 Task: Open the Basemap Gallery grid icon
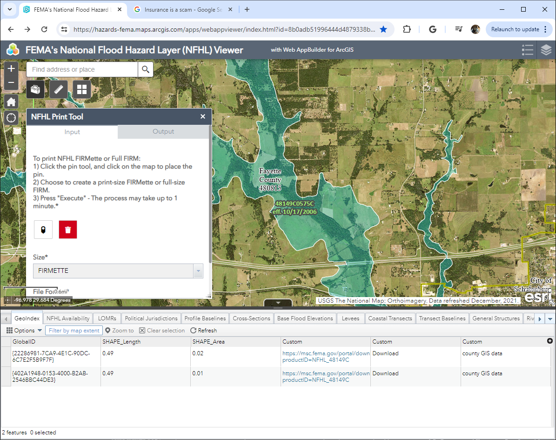point(82,89)
